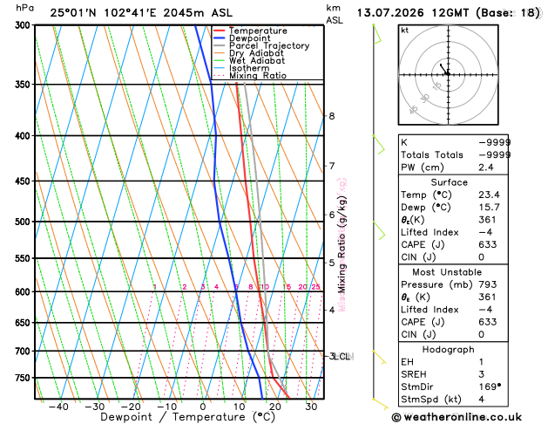Click the K index value row

click(x=454, y=142)
